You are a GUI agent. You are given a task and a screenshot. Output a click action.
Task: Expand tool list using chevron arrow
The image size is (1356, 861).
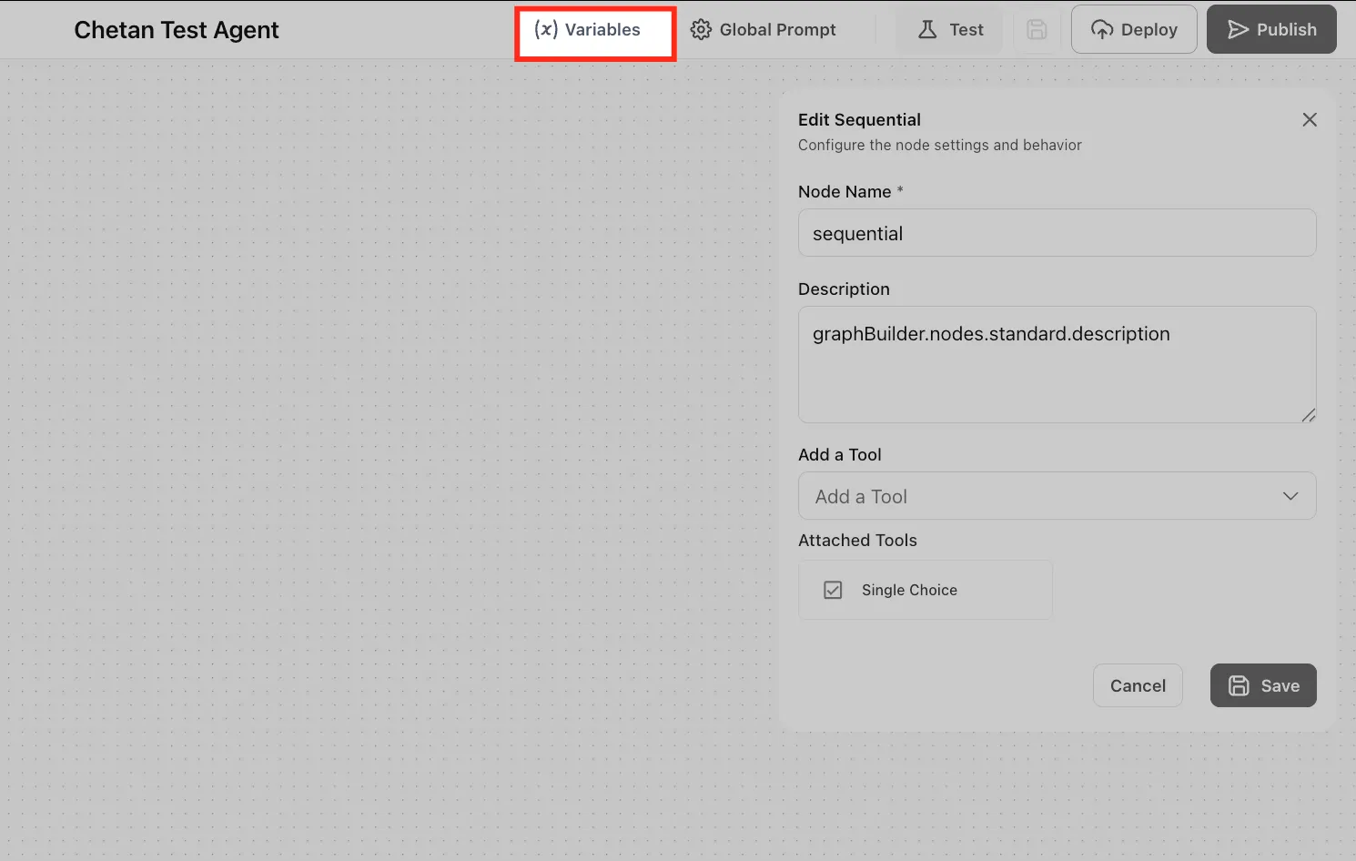[x=1290, y=496]
